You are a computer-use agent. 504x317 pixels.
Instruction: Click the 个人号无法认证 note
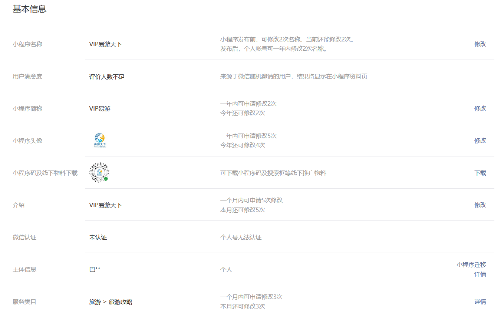pos(241,237)
